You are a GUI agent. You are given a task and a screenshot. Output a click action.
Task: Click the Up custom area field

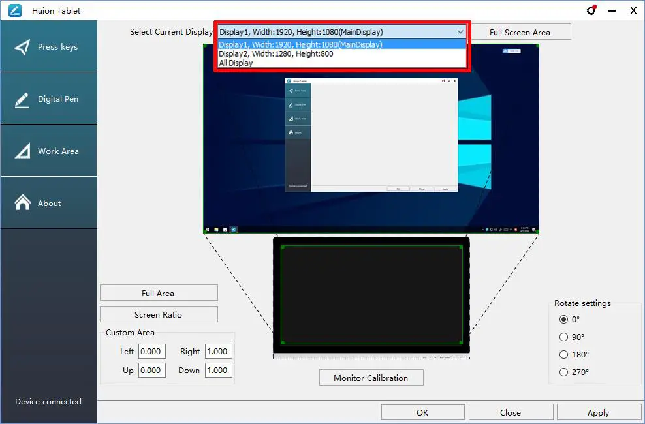pyautogui.click(x=152, y=370)
